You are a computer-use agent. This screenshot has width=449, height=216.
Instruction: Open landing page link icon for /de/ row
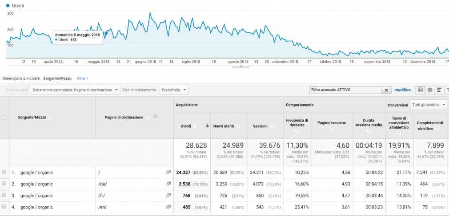[168, 184]
